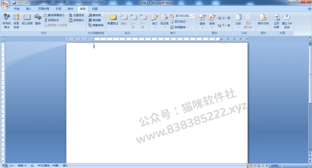This screenshot has width=312, height=168.
Task: Click 中文(简体，中国) language indicator
Action: (x=48, y=166)
